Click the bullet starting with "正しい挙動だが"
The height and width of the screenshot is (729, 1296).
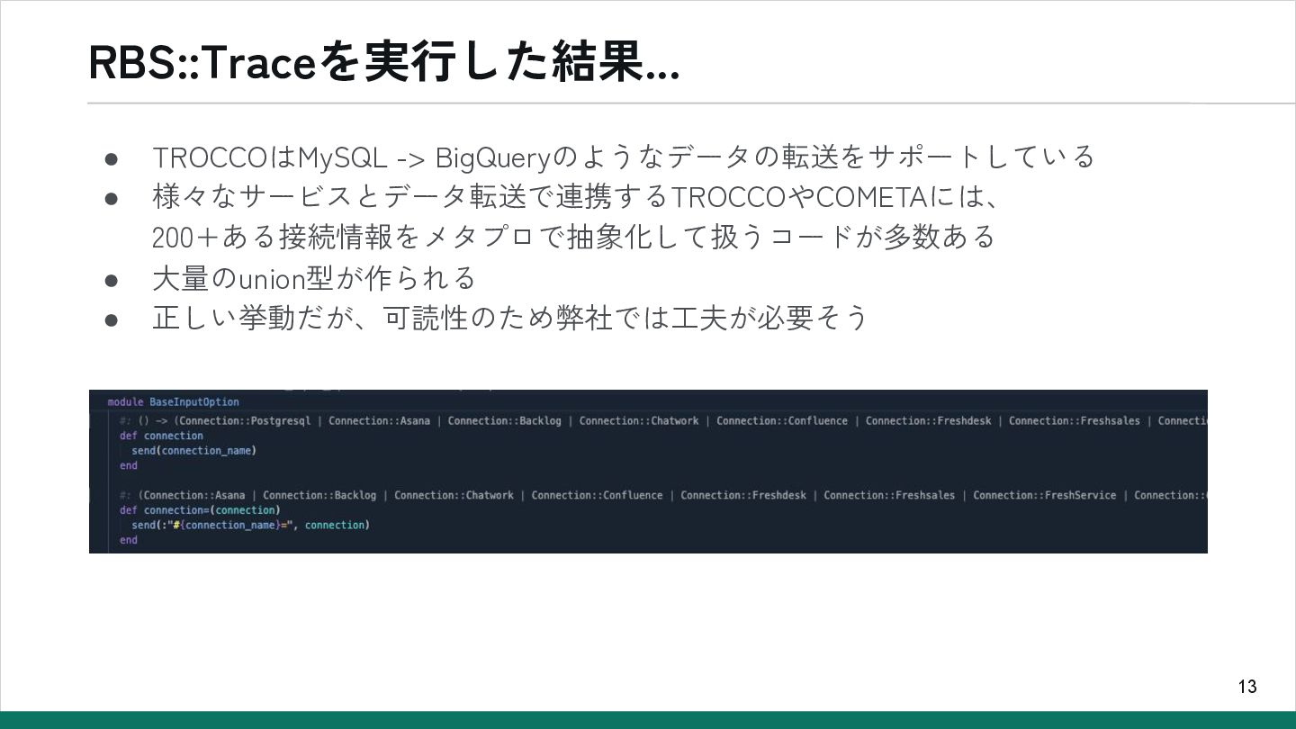pyautogui.click(x=510, y=318)
